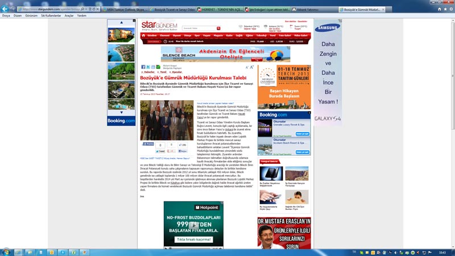Click the site search magnifier button
The image size is (455, 256).
(218, 28)
